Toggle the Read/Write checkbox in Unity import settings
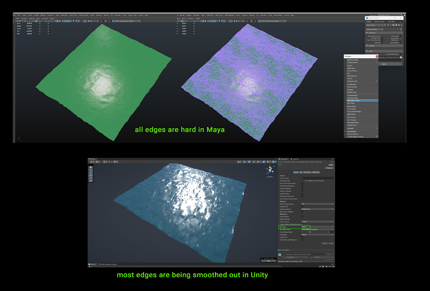 (x=302, y=206)
